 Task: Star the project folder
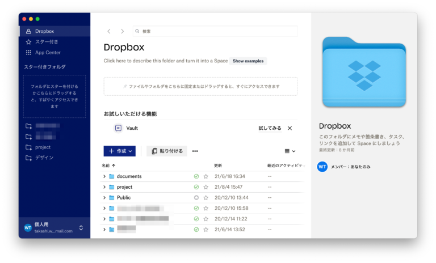206,187
